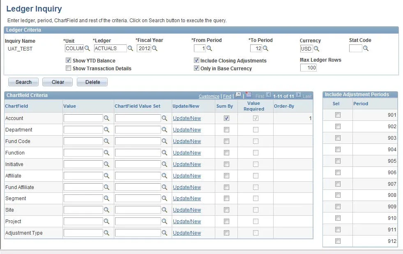Open Adjustment Type Value lookup icon
The width and height of the screenshot is (403, 254).
pos(106,233)
